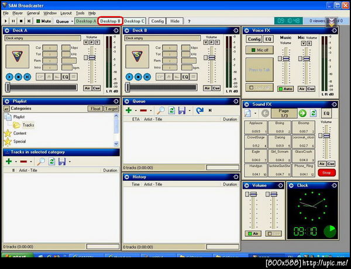Switch to Desktop A layout
This screenshot has width=351, height=269.
point(86,21)
